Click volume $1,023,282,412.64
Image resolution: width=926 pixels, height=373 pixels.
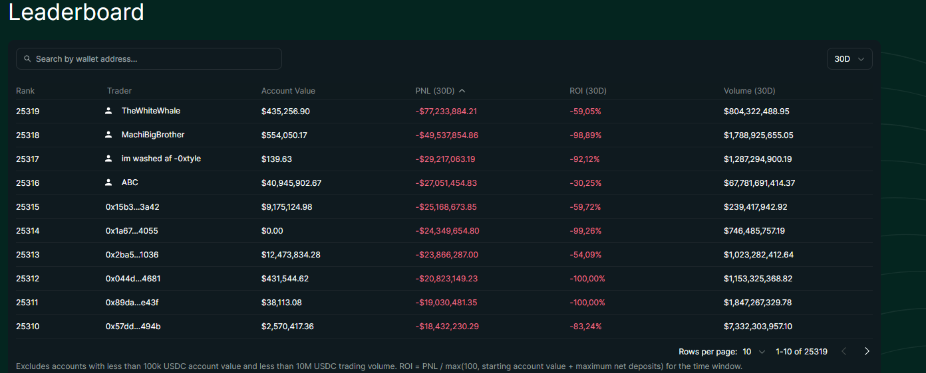point(758,255)
